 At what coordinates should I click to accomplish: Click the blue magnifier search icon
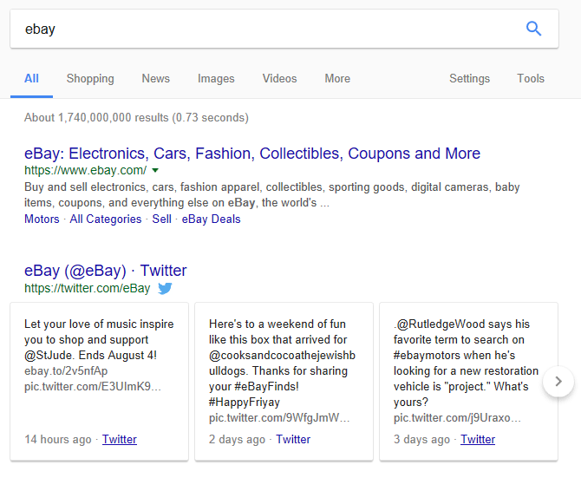533,29
